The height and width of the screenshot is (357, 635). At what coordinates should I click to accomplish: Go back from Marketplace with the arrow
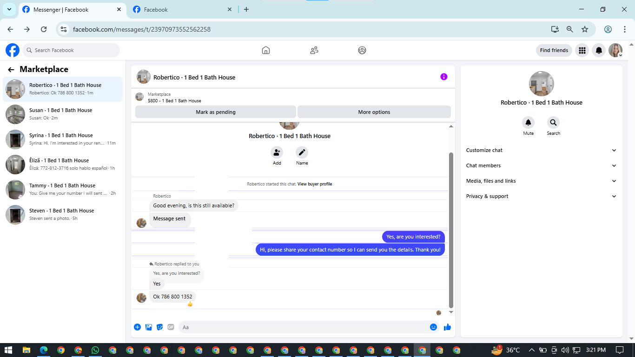[x=11, y=70]
